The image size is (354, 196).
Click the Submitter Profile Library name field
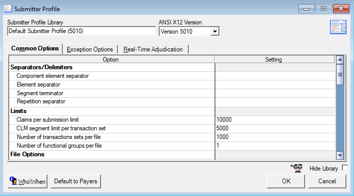82,31
